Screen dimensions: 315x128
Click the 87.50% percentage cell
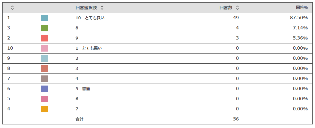coord(299,18)
